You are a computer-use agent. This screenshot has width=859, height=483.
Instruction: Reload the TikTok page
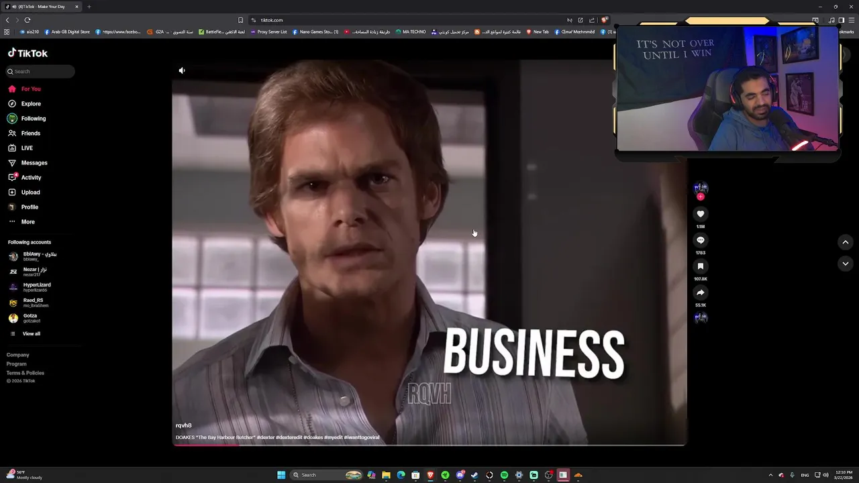click(x=28, y=20)
